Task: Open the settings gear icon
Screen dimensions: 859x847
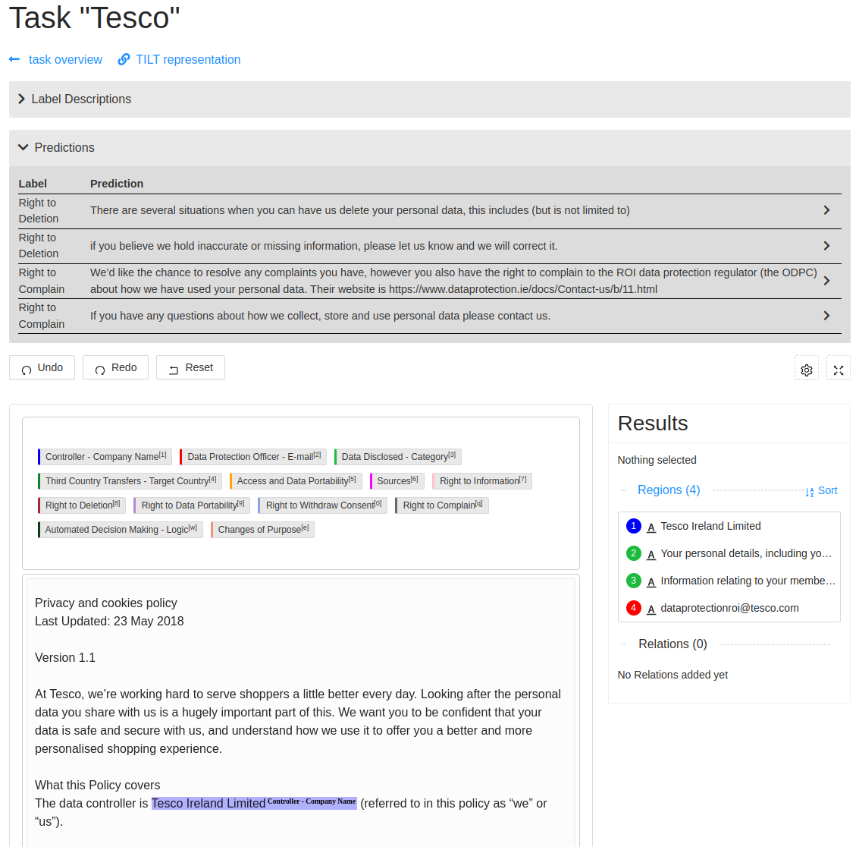Action: 807,370
